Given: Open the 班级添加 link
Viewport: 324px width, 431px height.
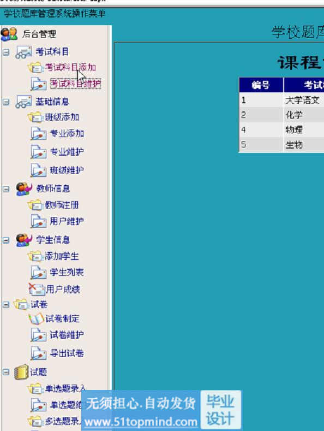Looking at the screenshot, I should tap(62, 117).
